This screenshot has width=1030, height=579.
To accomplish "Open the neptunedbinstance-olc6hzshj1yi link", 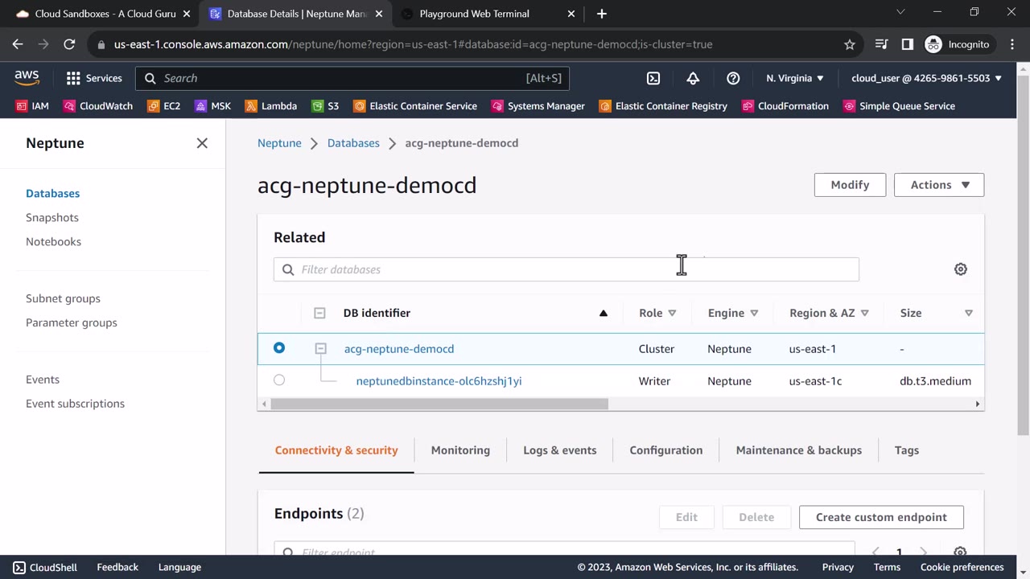I will click(x=439, y=381).
